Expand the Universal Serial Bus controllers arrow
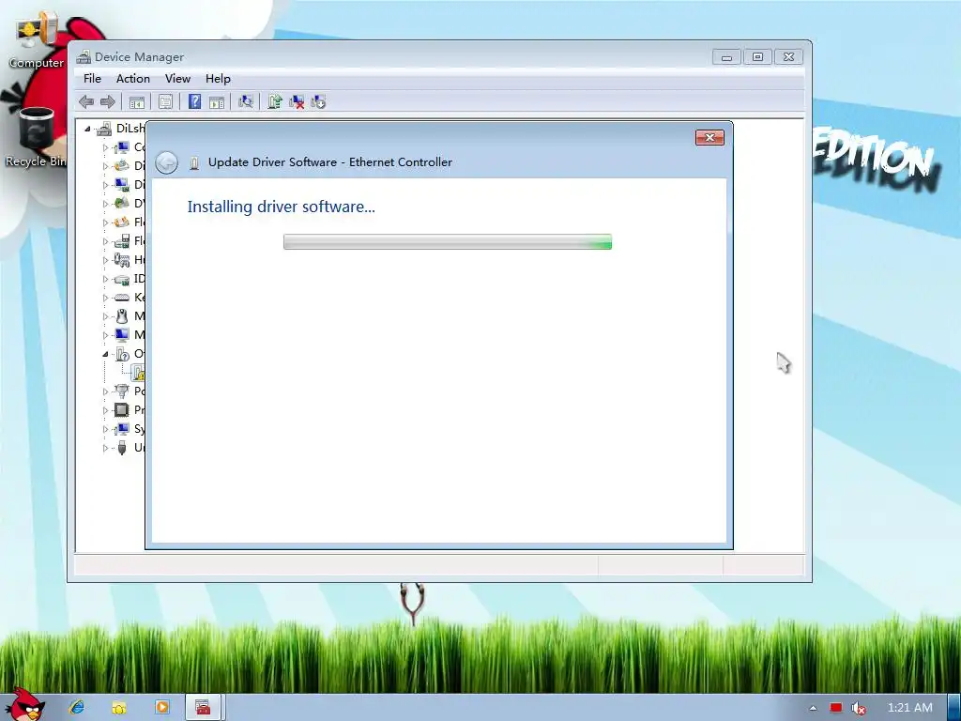The width and height of the screenshot is (961, 721). pyautogui.click(x=105, y=448)
